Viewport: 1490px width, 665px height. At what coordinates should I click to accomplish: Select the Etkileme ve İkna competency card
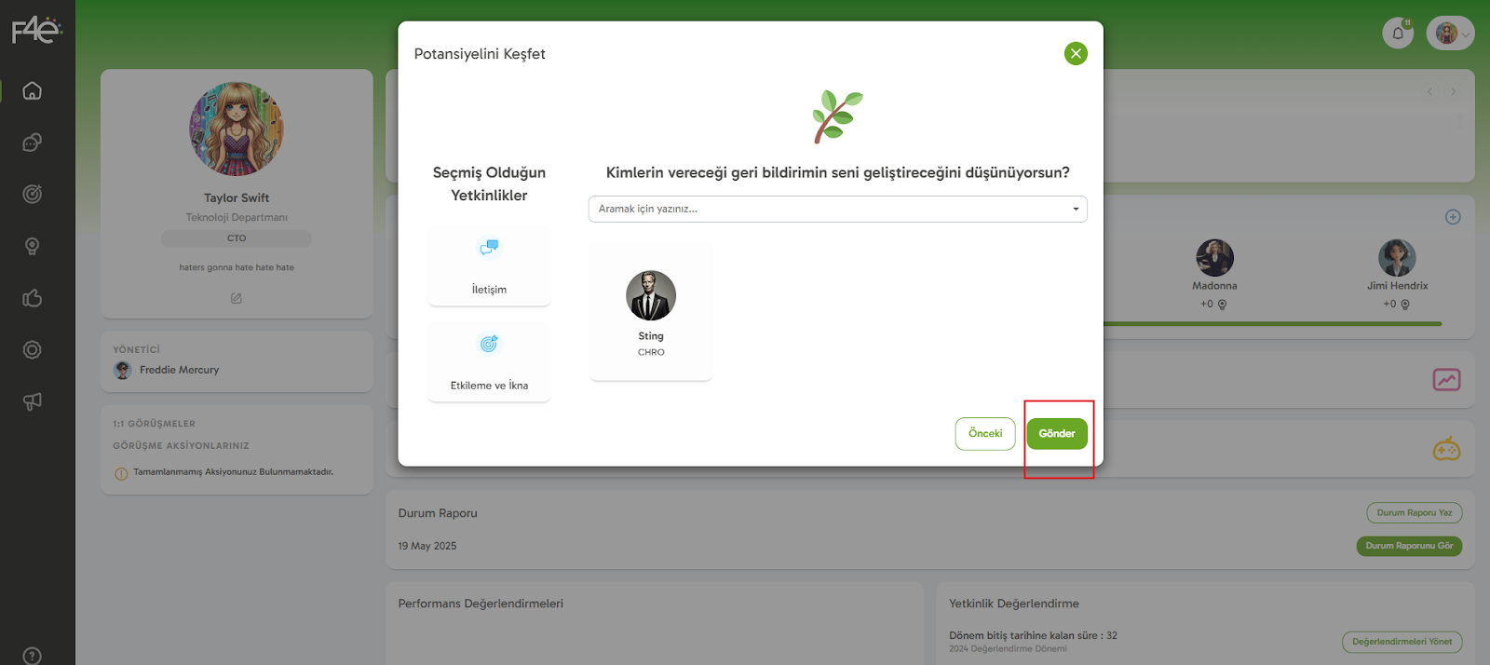click(x=489, y=362)
